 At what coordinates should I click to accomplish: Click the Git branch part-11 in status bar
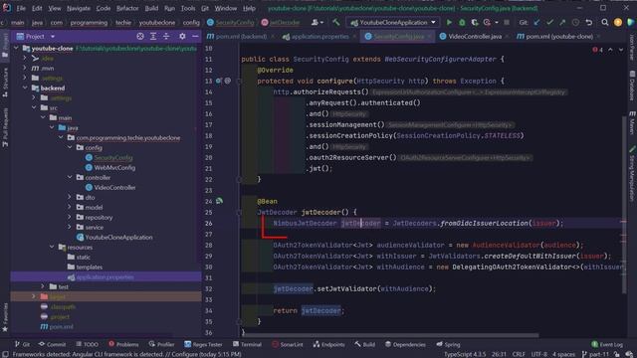596,354
